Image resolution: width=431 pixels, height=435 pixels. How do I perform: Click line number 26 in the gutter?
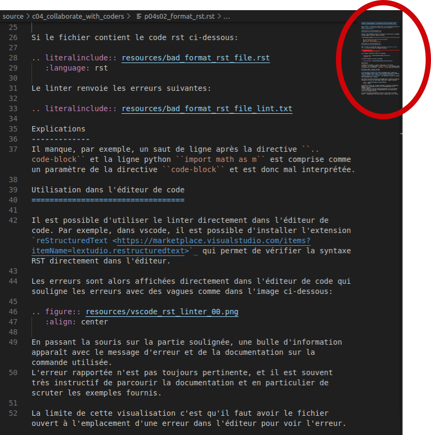13,38
